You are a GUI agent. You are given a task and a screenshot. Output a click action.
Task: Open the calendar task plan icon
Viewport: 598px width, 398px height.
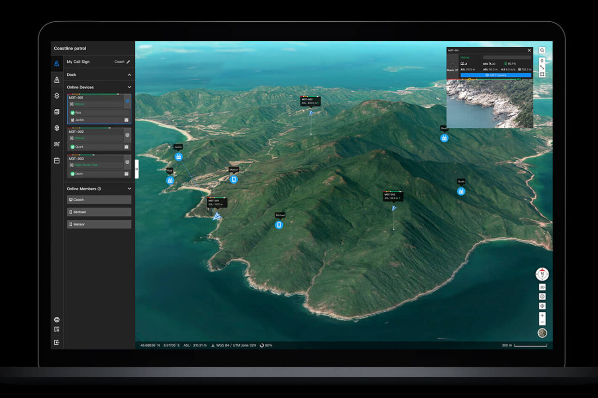coord(57,160)
